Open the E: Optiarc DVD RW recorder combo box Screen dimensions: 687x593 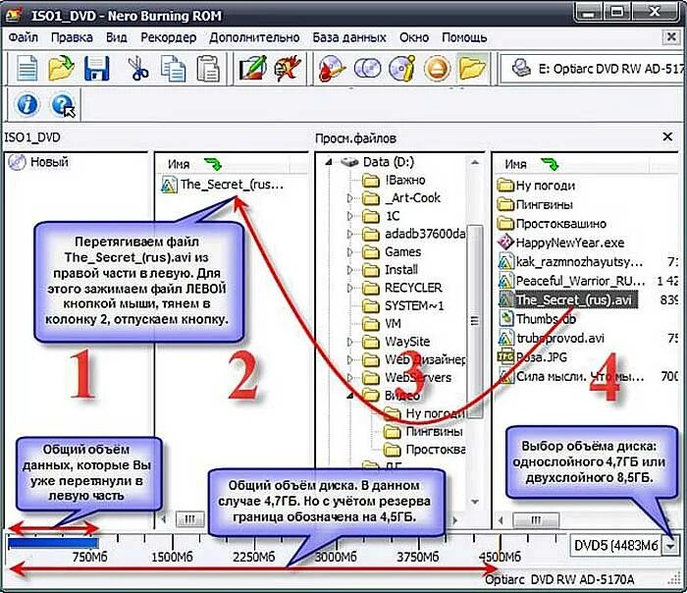tap(593, 69)
